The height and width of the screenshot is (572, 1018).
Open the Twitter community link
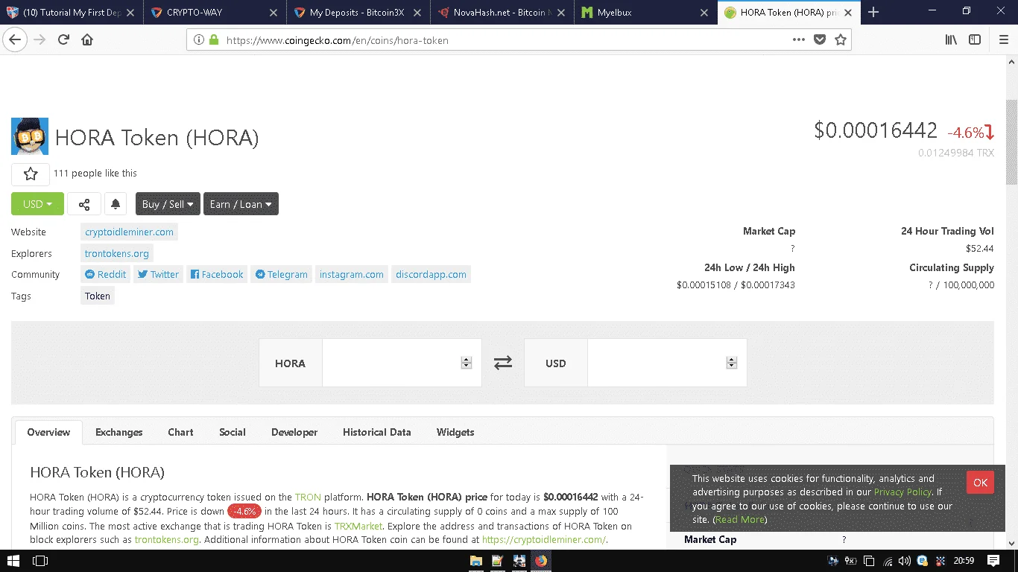click(158, 274)
